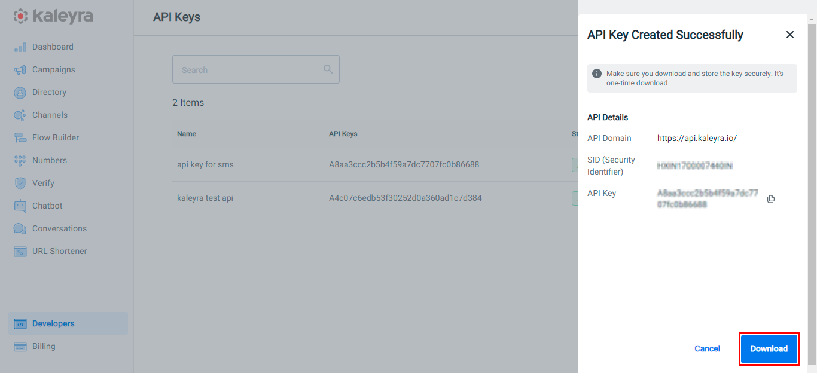This screenshot has height=373, width=817.
Task: Click the '2 Items' count label
Action: click(188, 103)
